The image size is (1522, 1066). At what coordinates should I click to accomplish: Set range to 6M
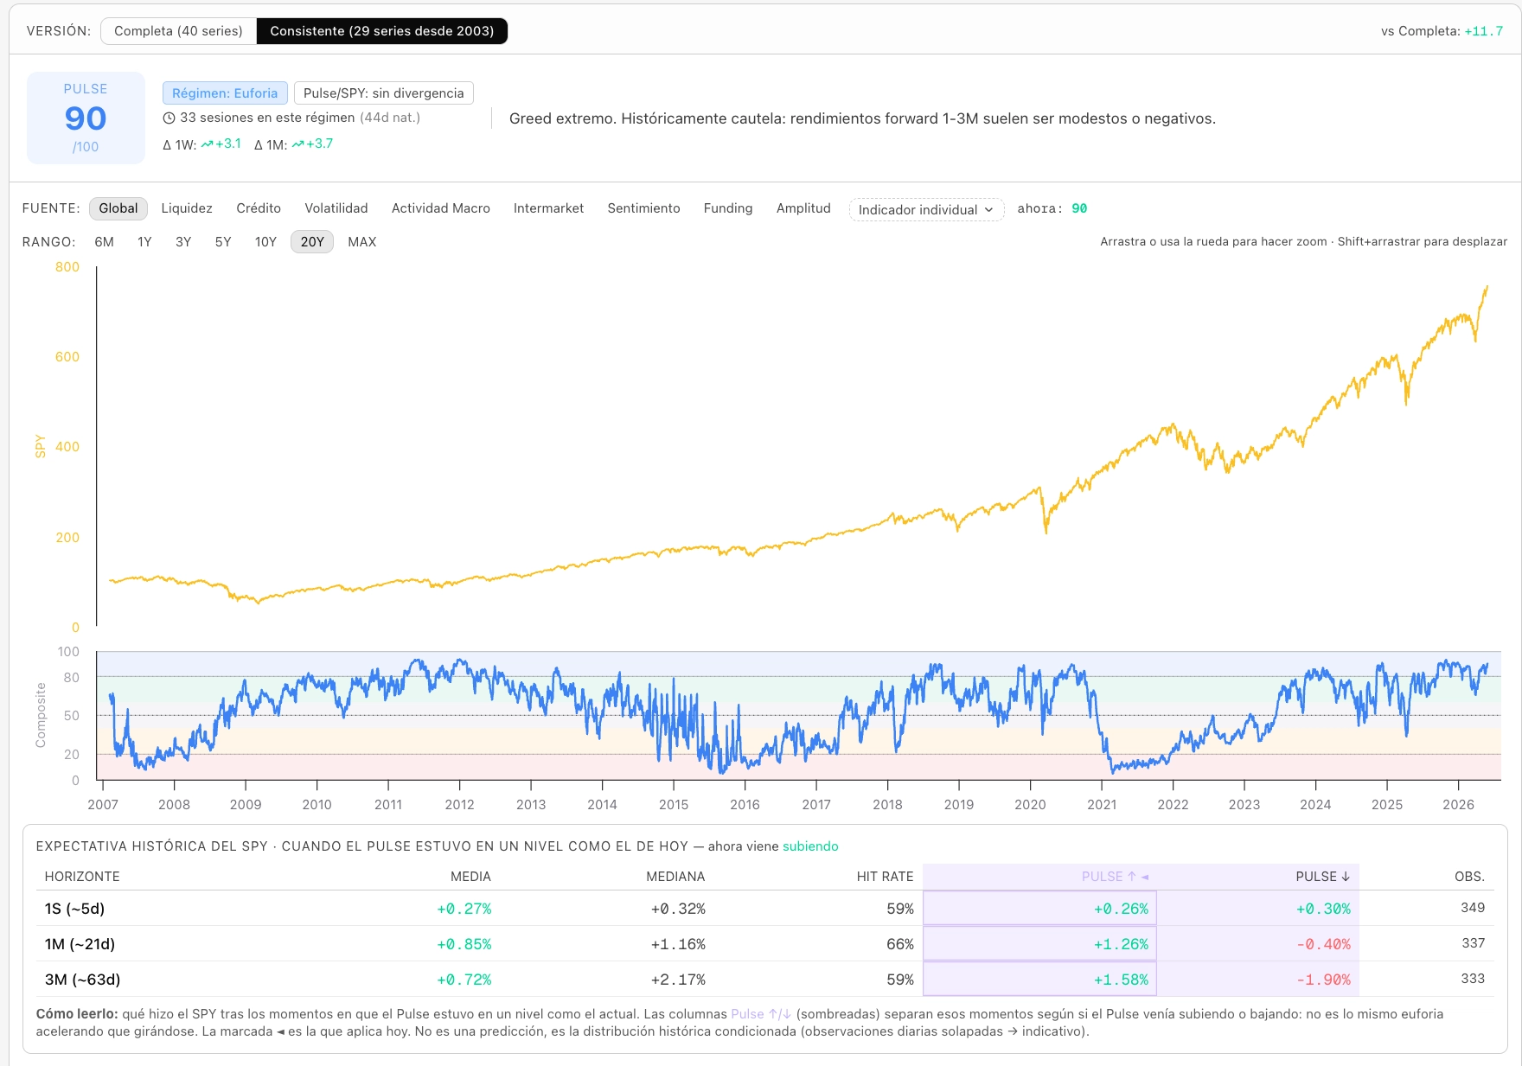(x=105, y=242)
